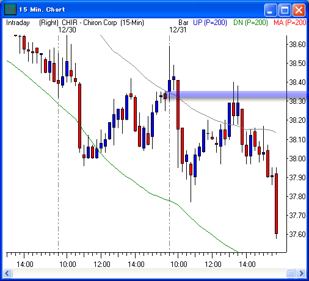Click the DN (P=200) legend label
The height and width of the screenshot is (281, 309).
[250, 23]
